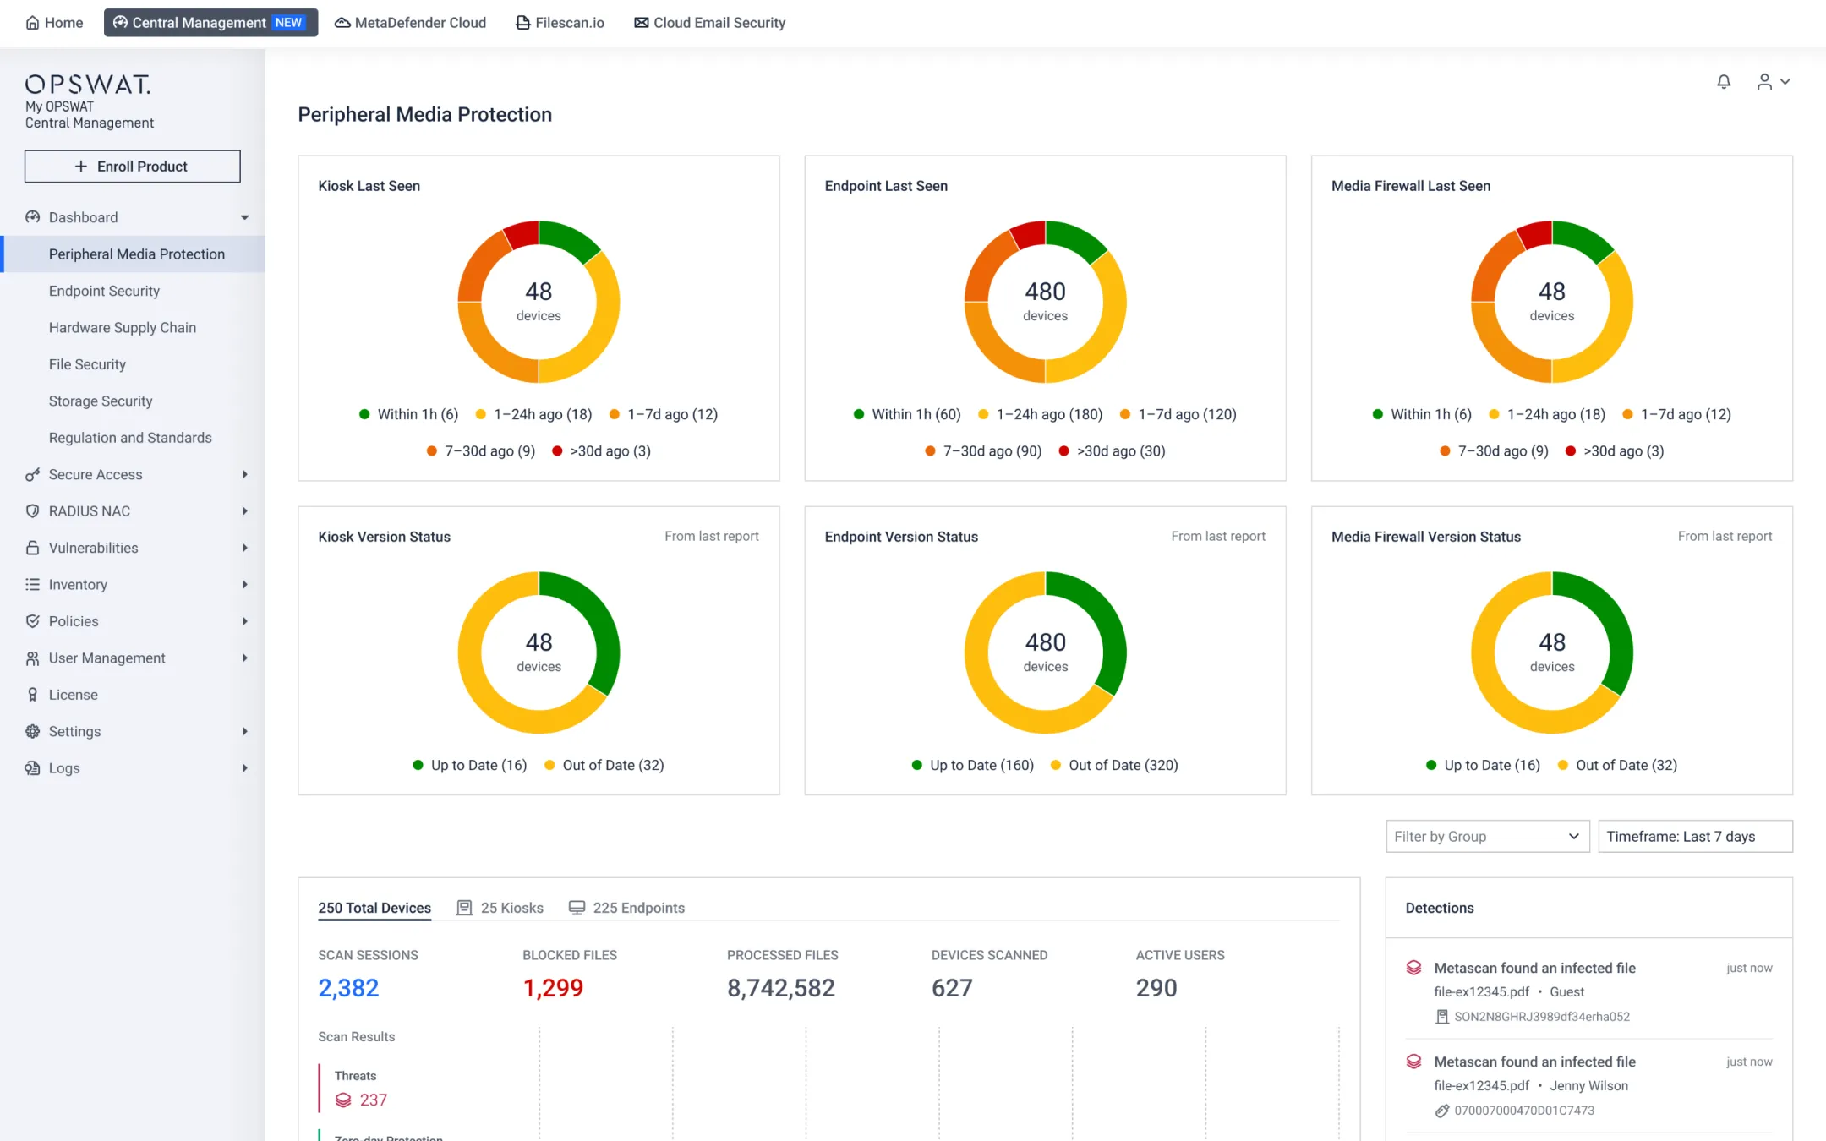Click the Settings gear icon in sidebar

pos(32,732)
